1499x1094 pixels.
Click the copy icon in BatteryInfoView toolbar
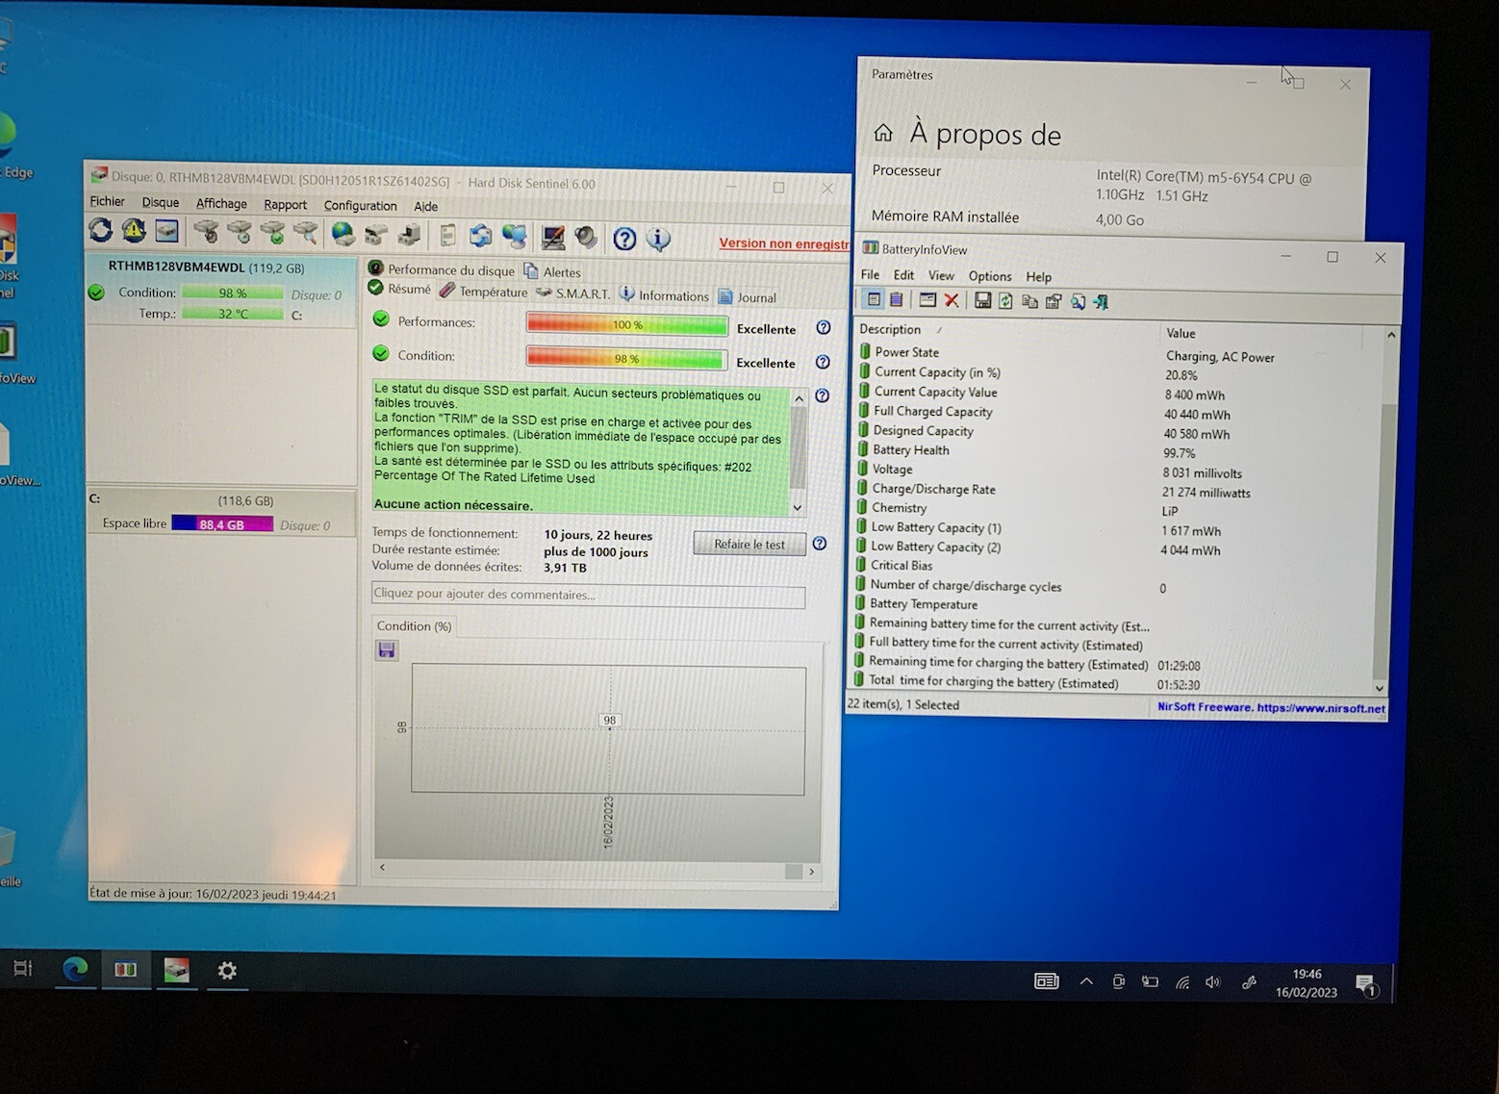coord(1029,301)
